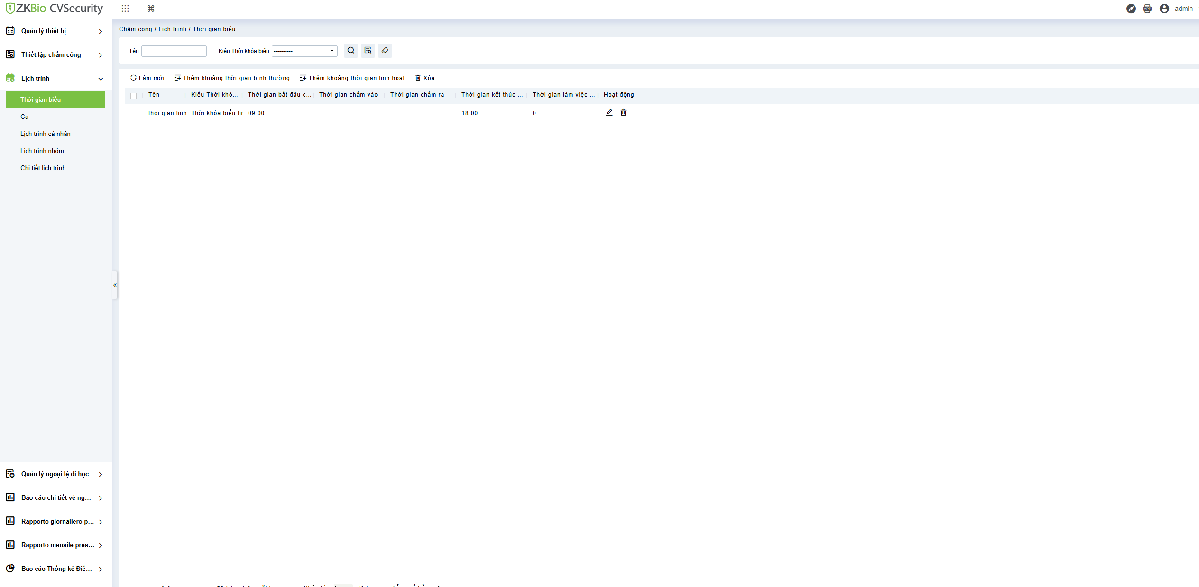Click Thêm khoảng thời gian bình thường
This screenshot has height=587, width=1199.
pyautogui.click(x=232, y=78)
